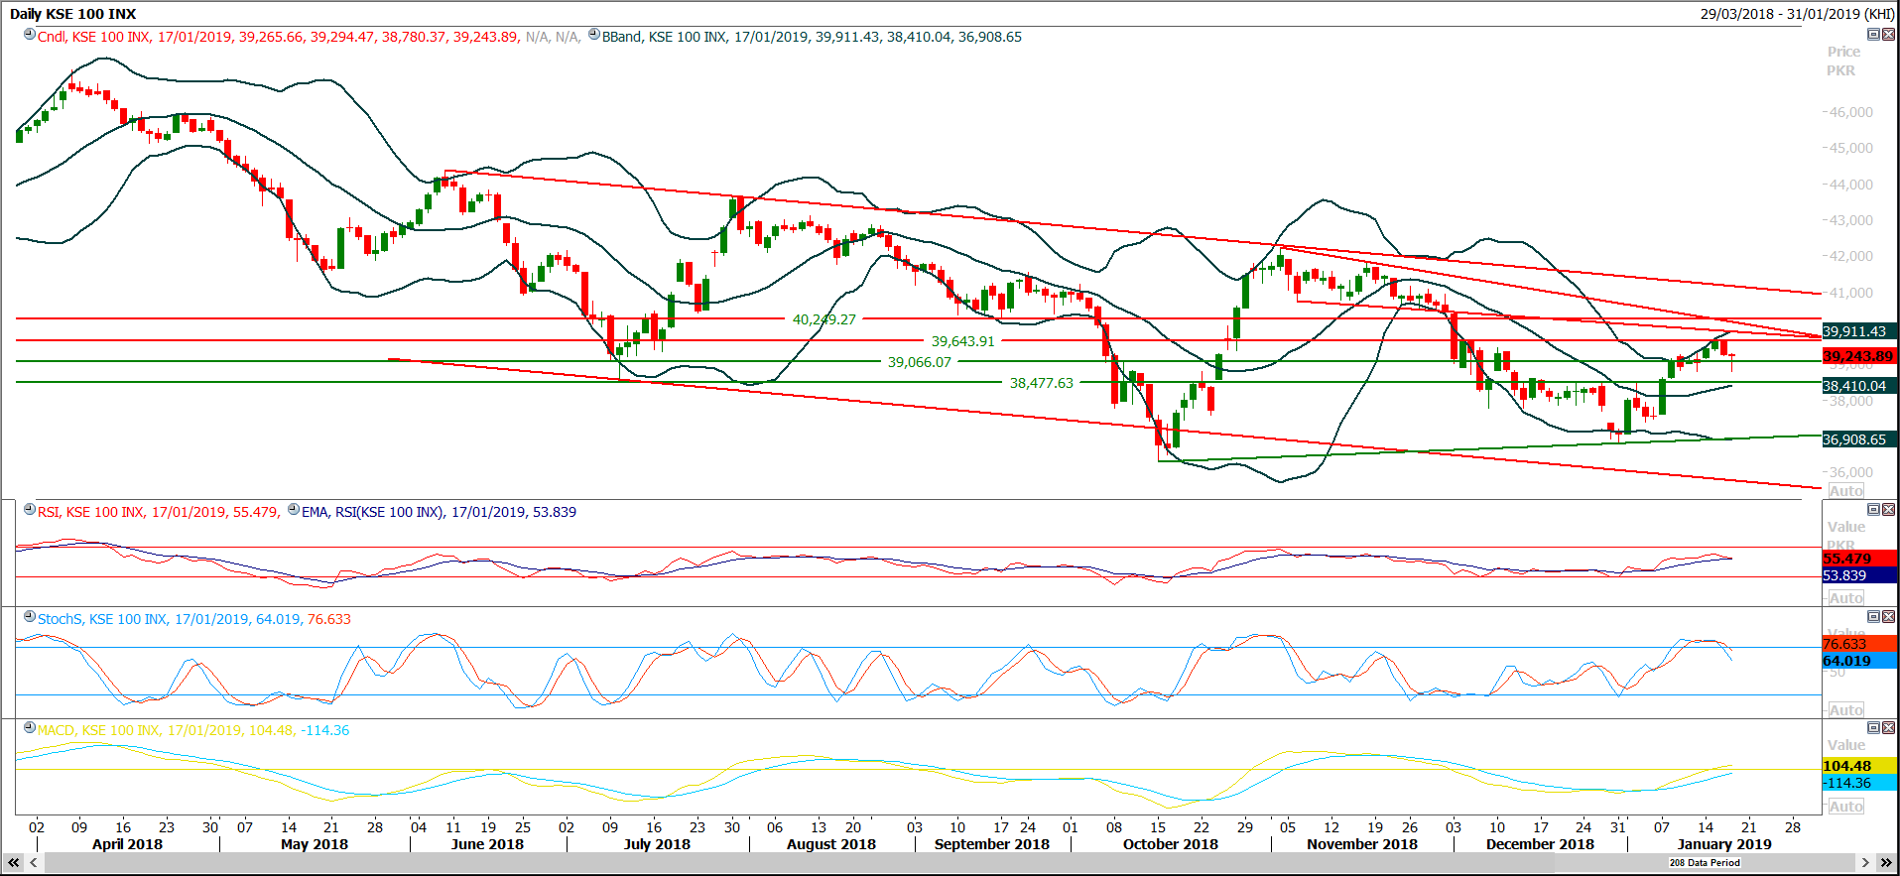Viewport: 1900px width, 876px height.
Task: Click the StochS indicator icon
Action: [30, 617]
